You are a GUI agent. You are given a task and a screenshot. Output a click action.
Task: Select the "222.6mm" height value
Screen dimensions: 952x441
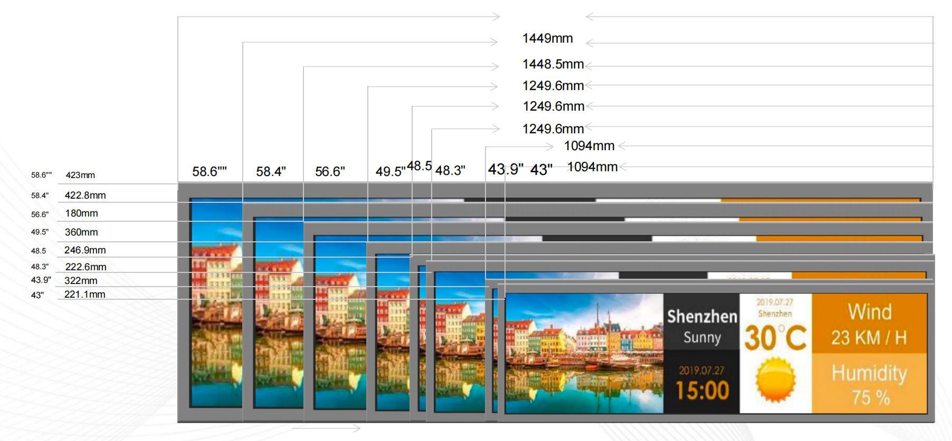point(85,267)
